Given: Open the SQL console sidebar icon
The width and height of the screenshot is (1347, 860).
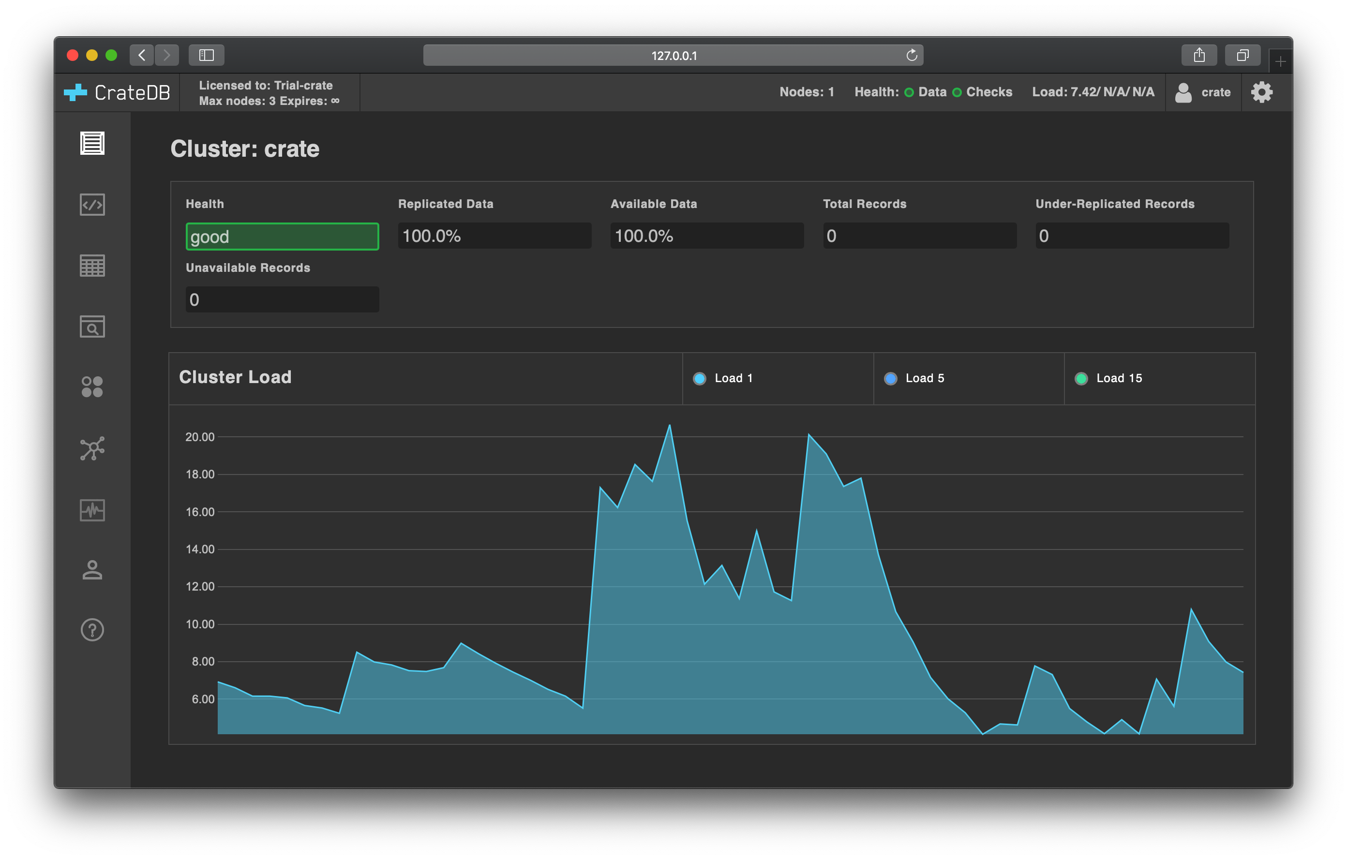Looking at the screenshot, I should [92, 205].
